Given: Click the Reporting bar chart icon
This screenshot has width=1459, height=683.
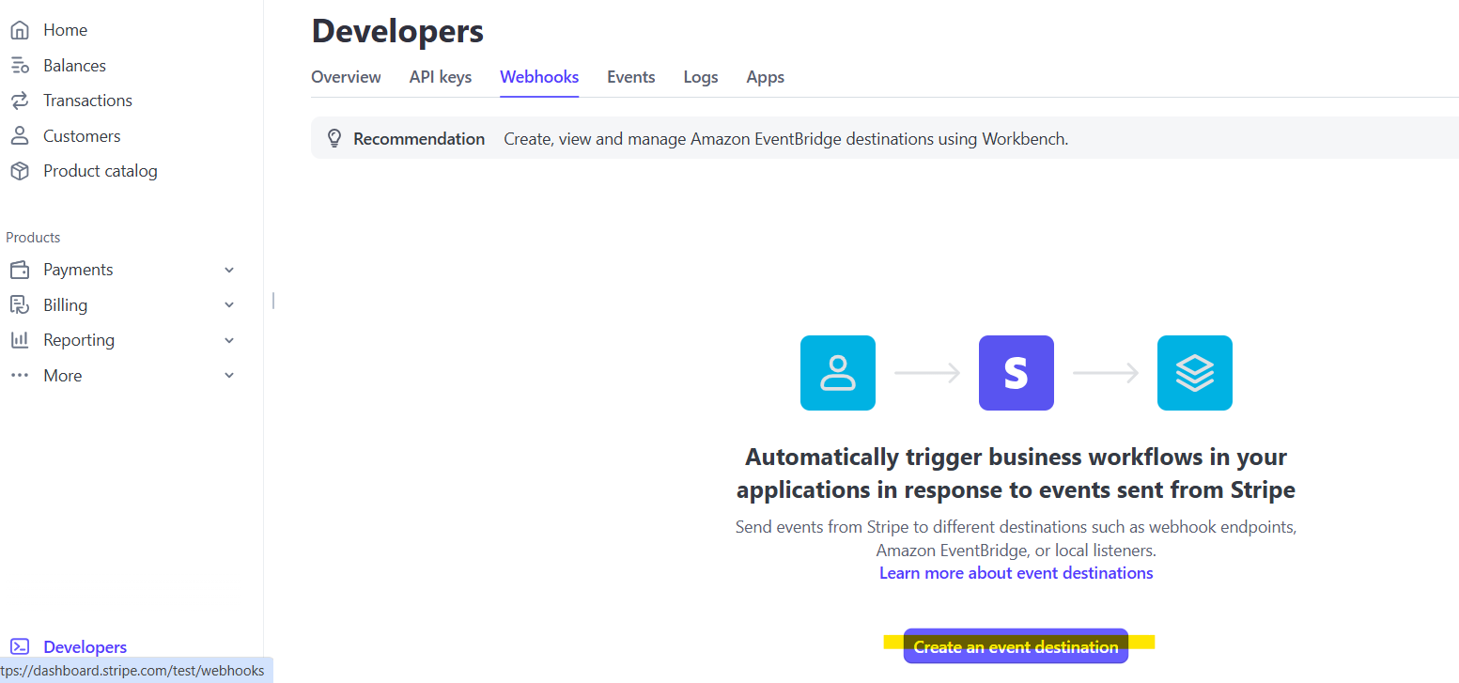Looking at the screenshot, I should pos(19,340).
